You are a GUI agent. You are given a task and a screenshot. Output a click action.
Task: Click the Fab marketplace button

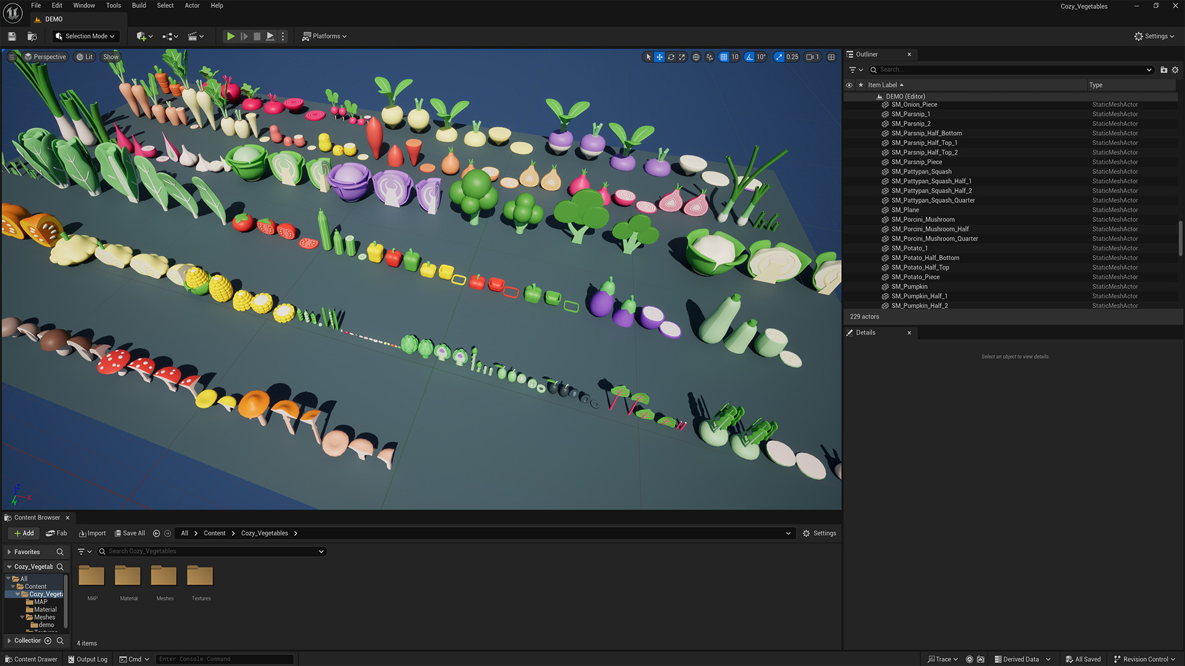(56, 533)
